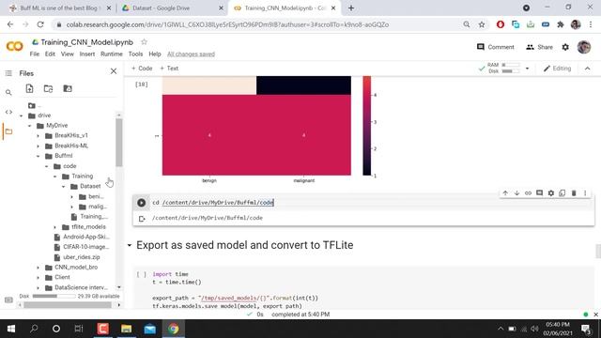Open the Windows Start button
Image resolution: width=601 pixels, height=338 pixels.
click(11, 329)
